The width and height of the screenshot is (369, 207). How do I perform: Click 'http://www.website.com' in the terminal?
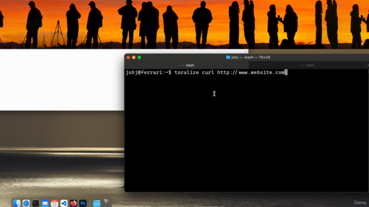(x=251, y=72)
